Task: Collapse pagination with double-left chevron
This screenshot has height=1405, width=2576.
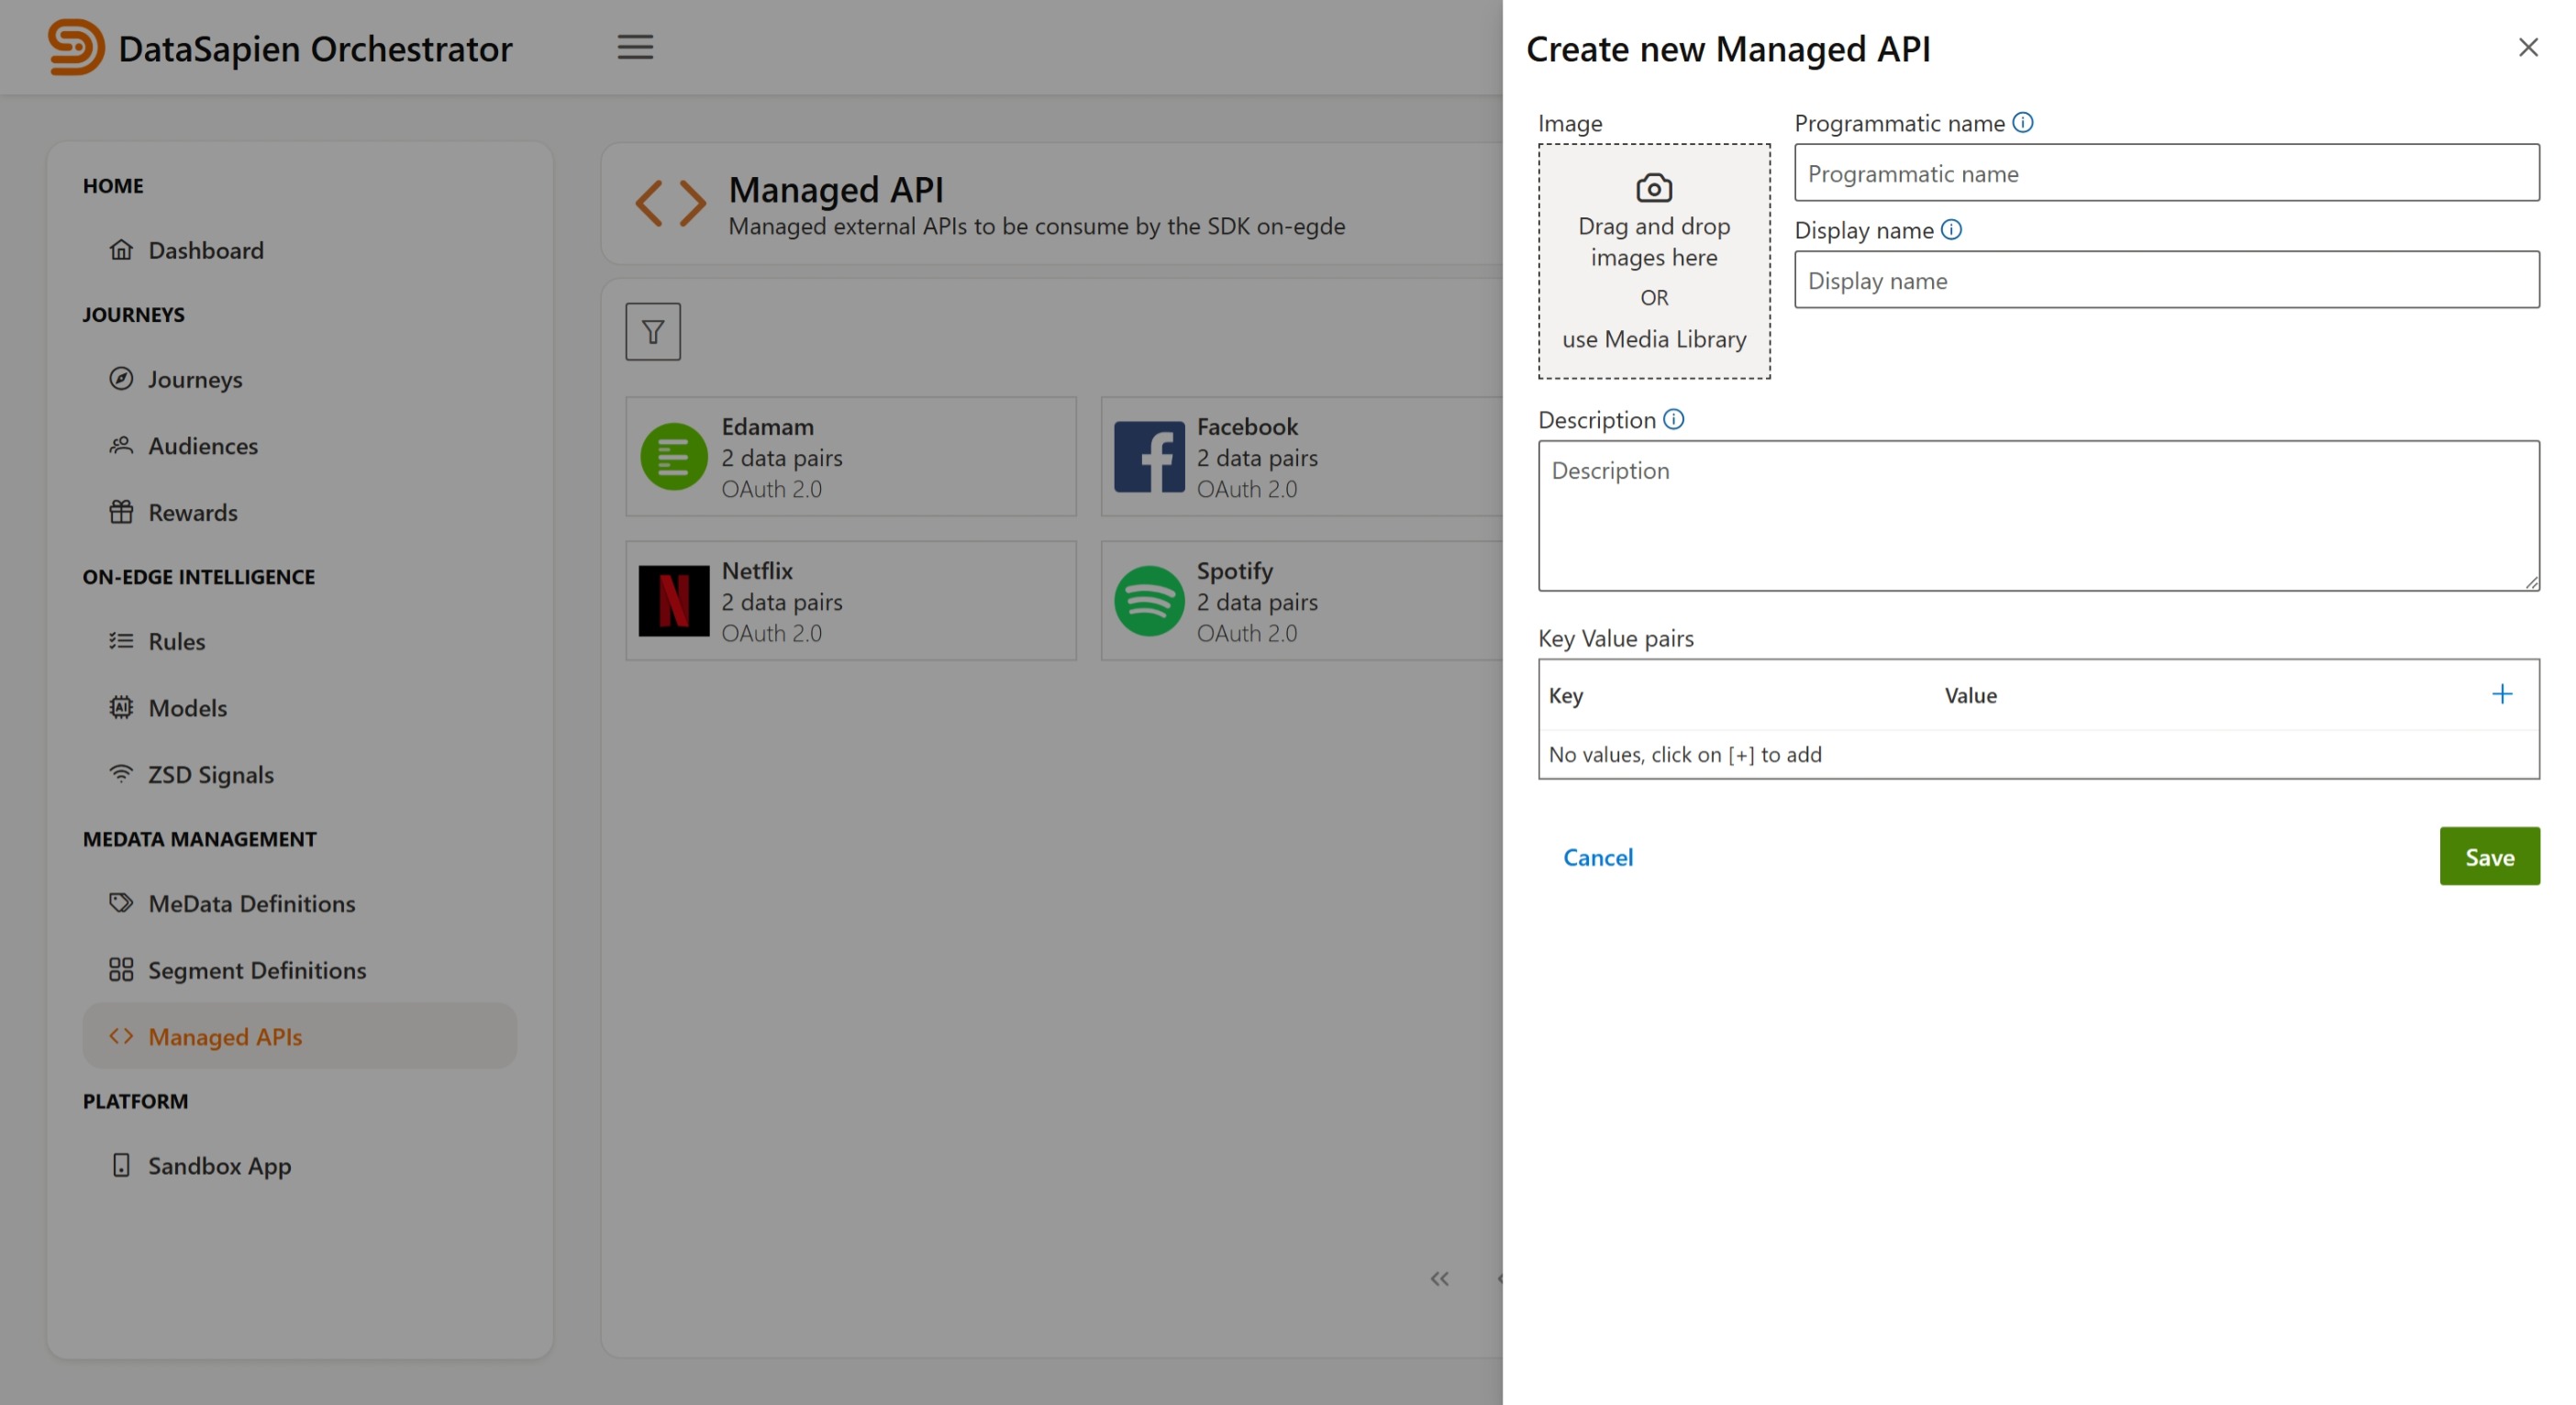Action: point(1440,1278)
